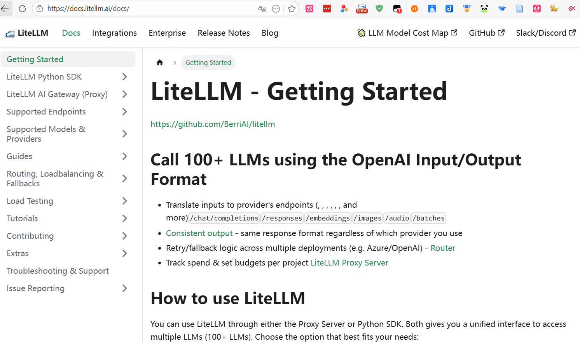Click the browser back arrow
The height and width of the screenshot is (342, 580).
coord(5,9)
